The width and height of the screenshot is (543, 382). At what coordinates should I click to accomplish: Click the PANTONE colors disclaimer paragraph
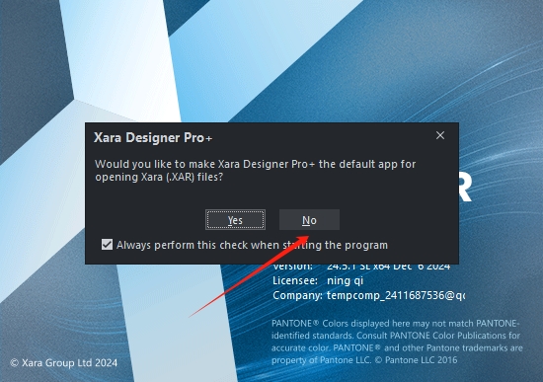397,342
